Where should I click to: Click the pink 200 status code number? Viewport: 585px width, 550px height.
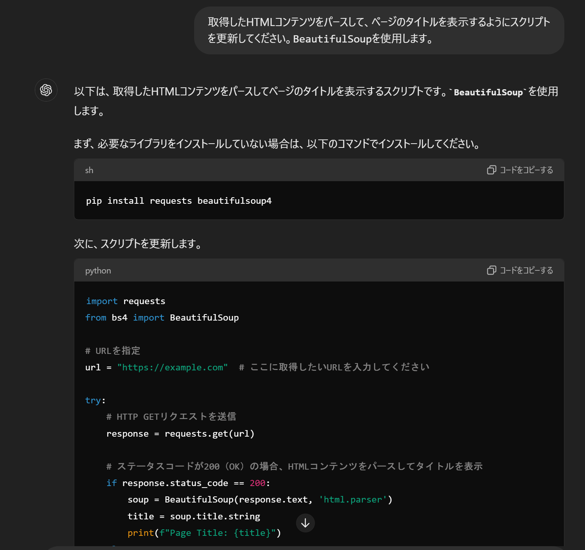point(257,483)
